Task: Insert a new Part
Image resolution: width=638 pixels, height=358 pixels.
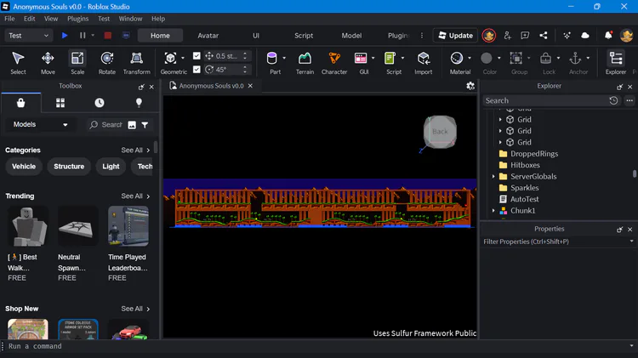Action: [272, 58]
